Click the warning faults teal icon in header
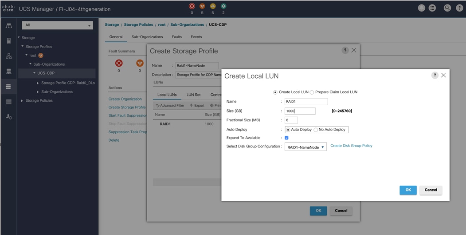Viewport: 466px width, 235px height. [223, 6]
